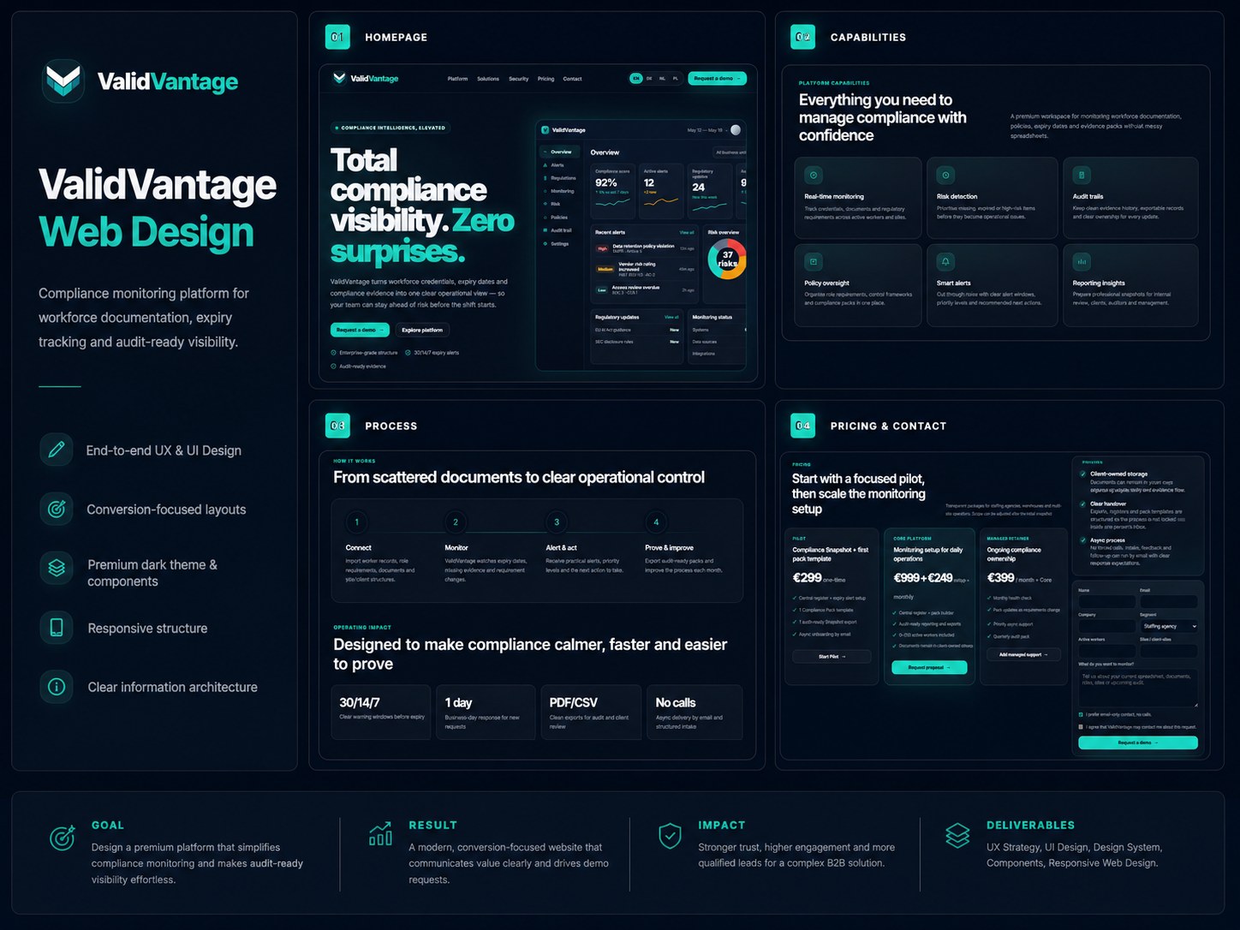Click the shield check icon next to IMPACT
Image resolution: width=1240 pixels, height=930 pixels.
670,836
